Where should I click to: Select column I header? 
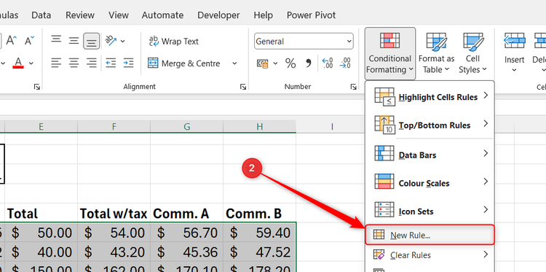tap(332, 127)
